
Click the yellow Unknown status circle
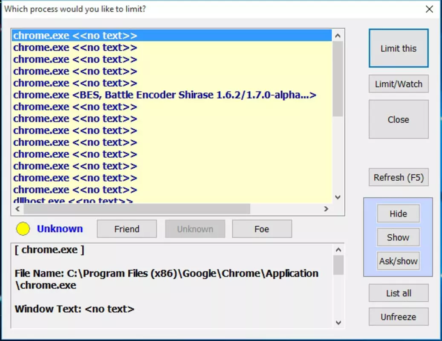pos(23,228)
